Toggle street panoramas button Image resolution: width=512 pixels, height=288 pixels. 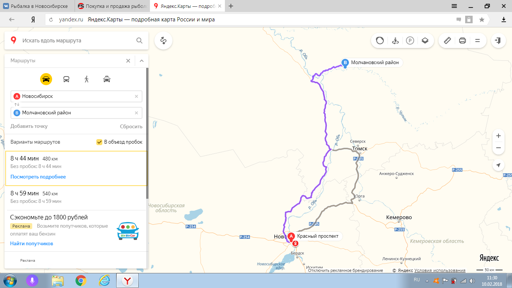(395, 40)
